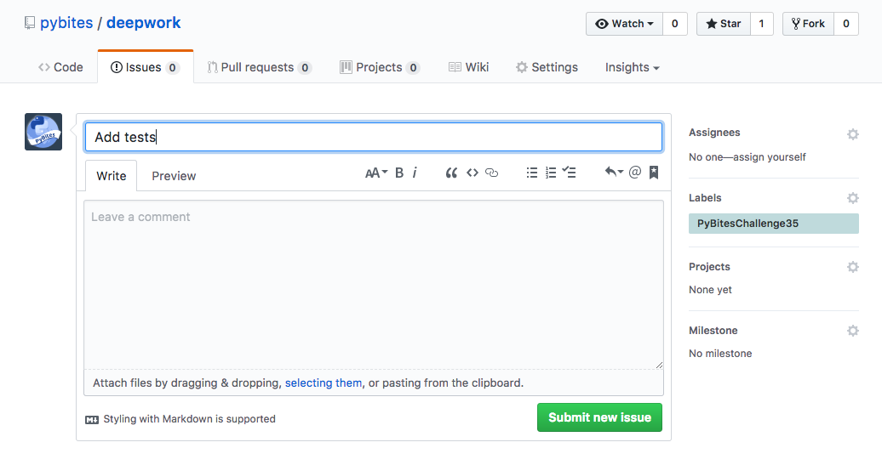Switch to the Write tab
882x465 pixels.
pos(111,176)
